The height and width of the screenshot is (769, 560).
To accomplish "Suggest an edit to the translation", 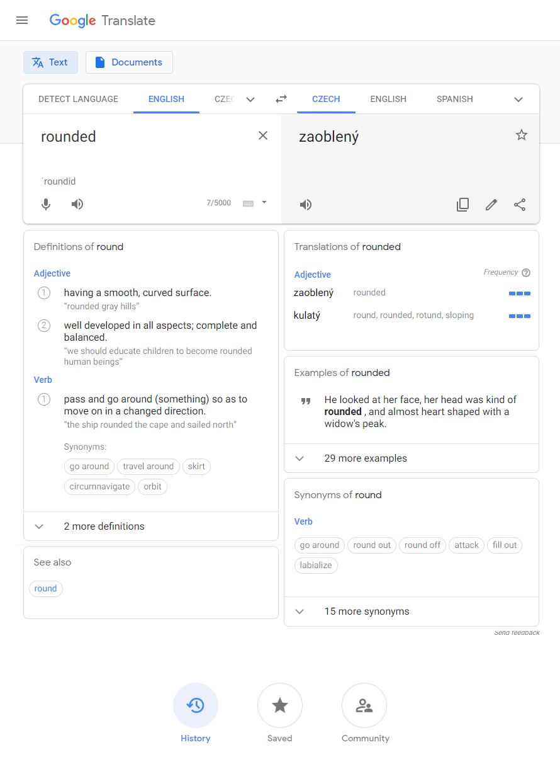I will (491, 205).
